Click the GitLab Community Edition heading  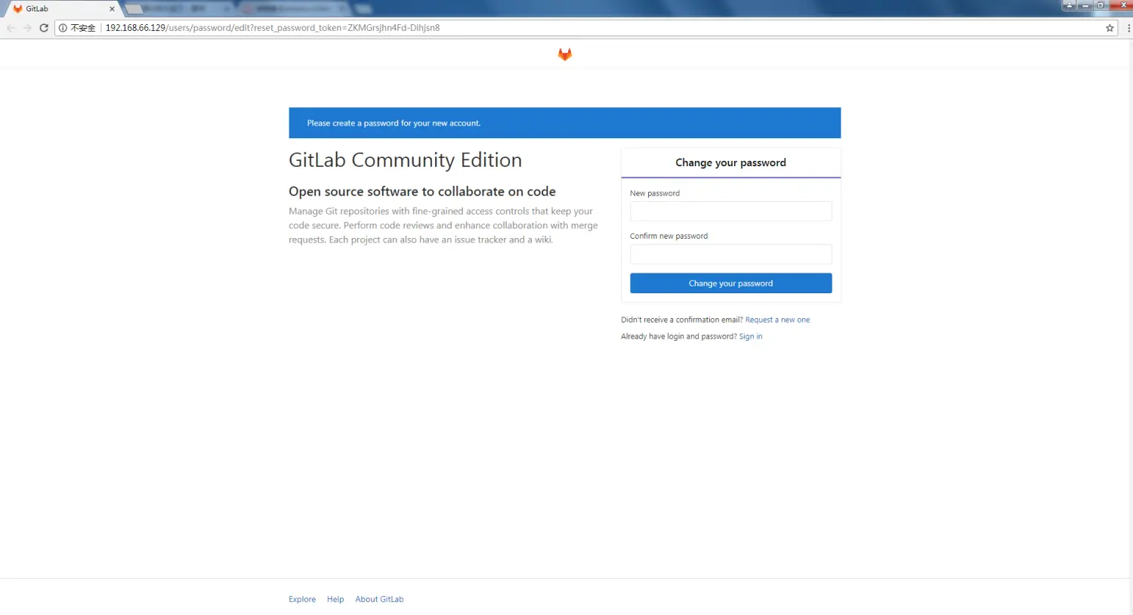tap(405, 160)
